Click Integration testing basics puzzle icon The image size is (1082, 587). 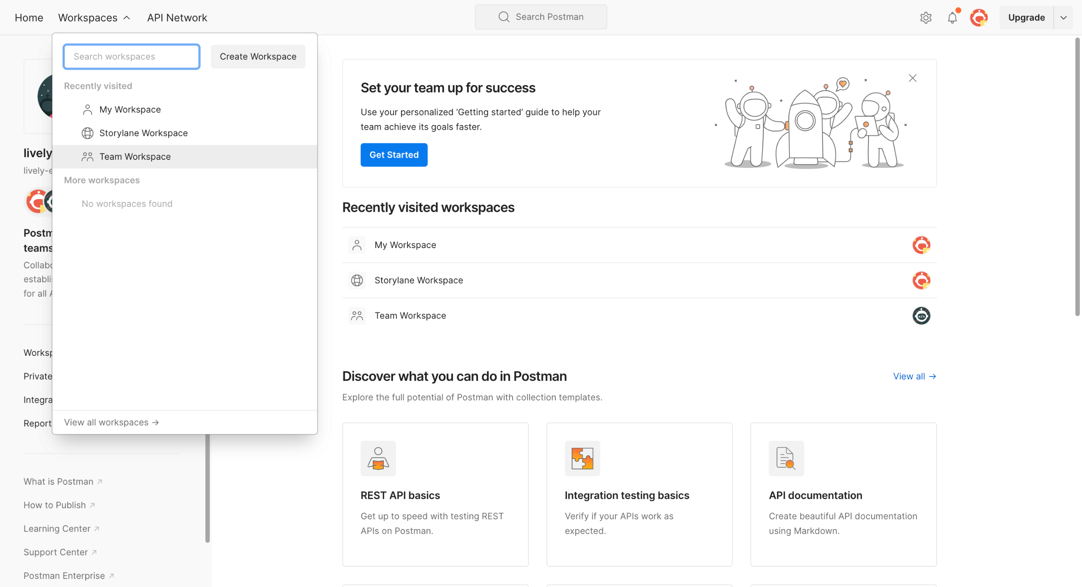pyautogui.click(x=582, y=458)
